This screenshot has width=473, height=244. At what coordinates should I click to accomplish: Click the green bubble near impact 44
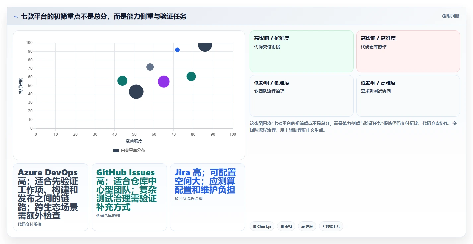pyautogui.click(x=122, y=81)
